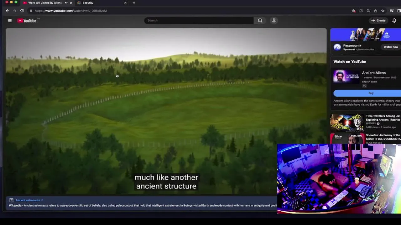Mute the tab via speaker icon

pos(66,3)
